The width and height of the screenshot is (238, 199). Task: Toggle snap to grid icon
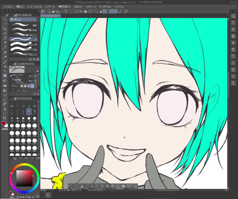pos(120,12)
